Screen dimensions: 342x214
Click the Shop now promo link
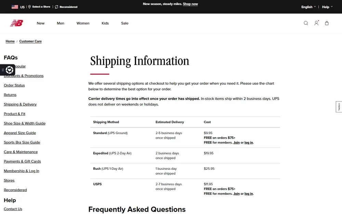190,4
